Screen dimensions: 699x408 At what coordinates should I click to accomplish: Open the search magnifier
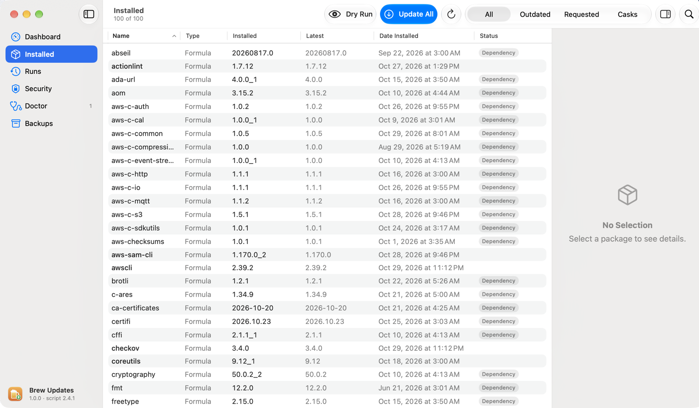tap(689, 14)
